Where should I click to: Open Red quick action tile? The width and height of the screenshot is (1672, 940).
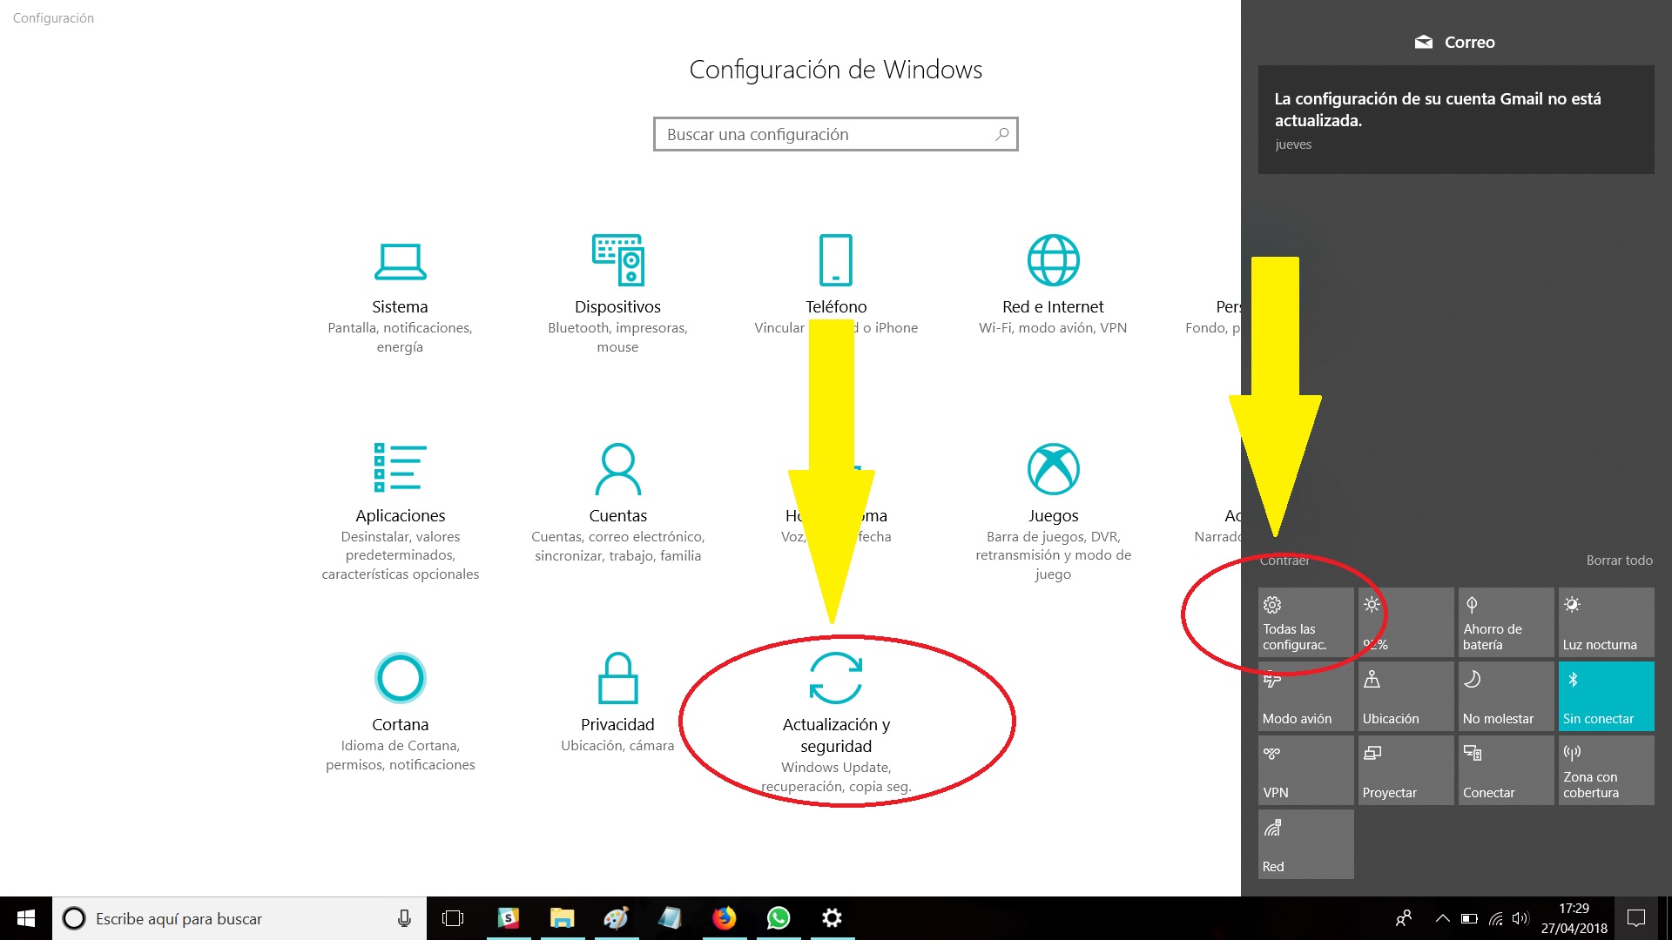[x=1305, y=844]
